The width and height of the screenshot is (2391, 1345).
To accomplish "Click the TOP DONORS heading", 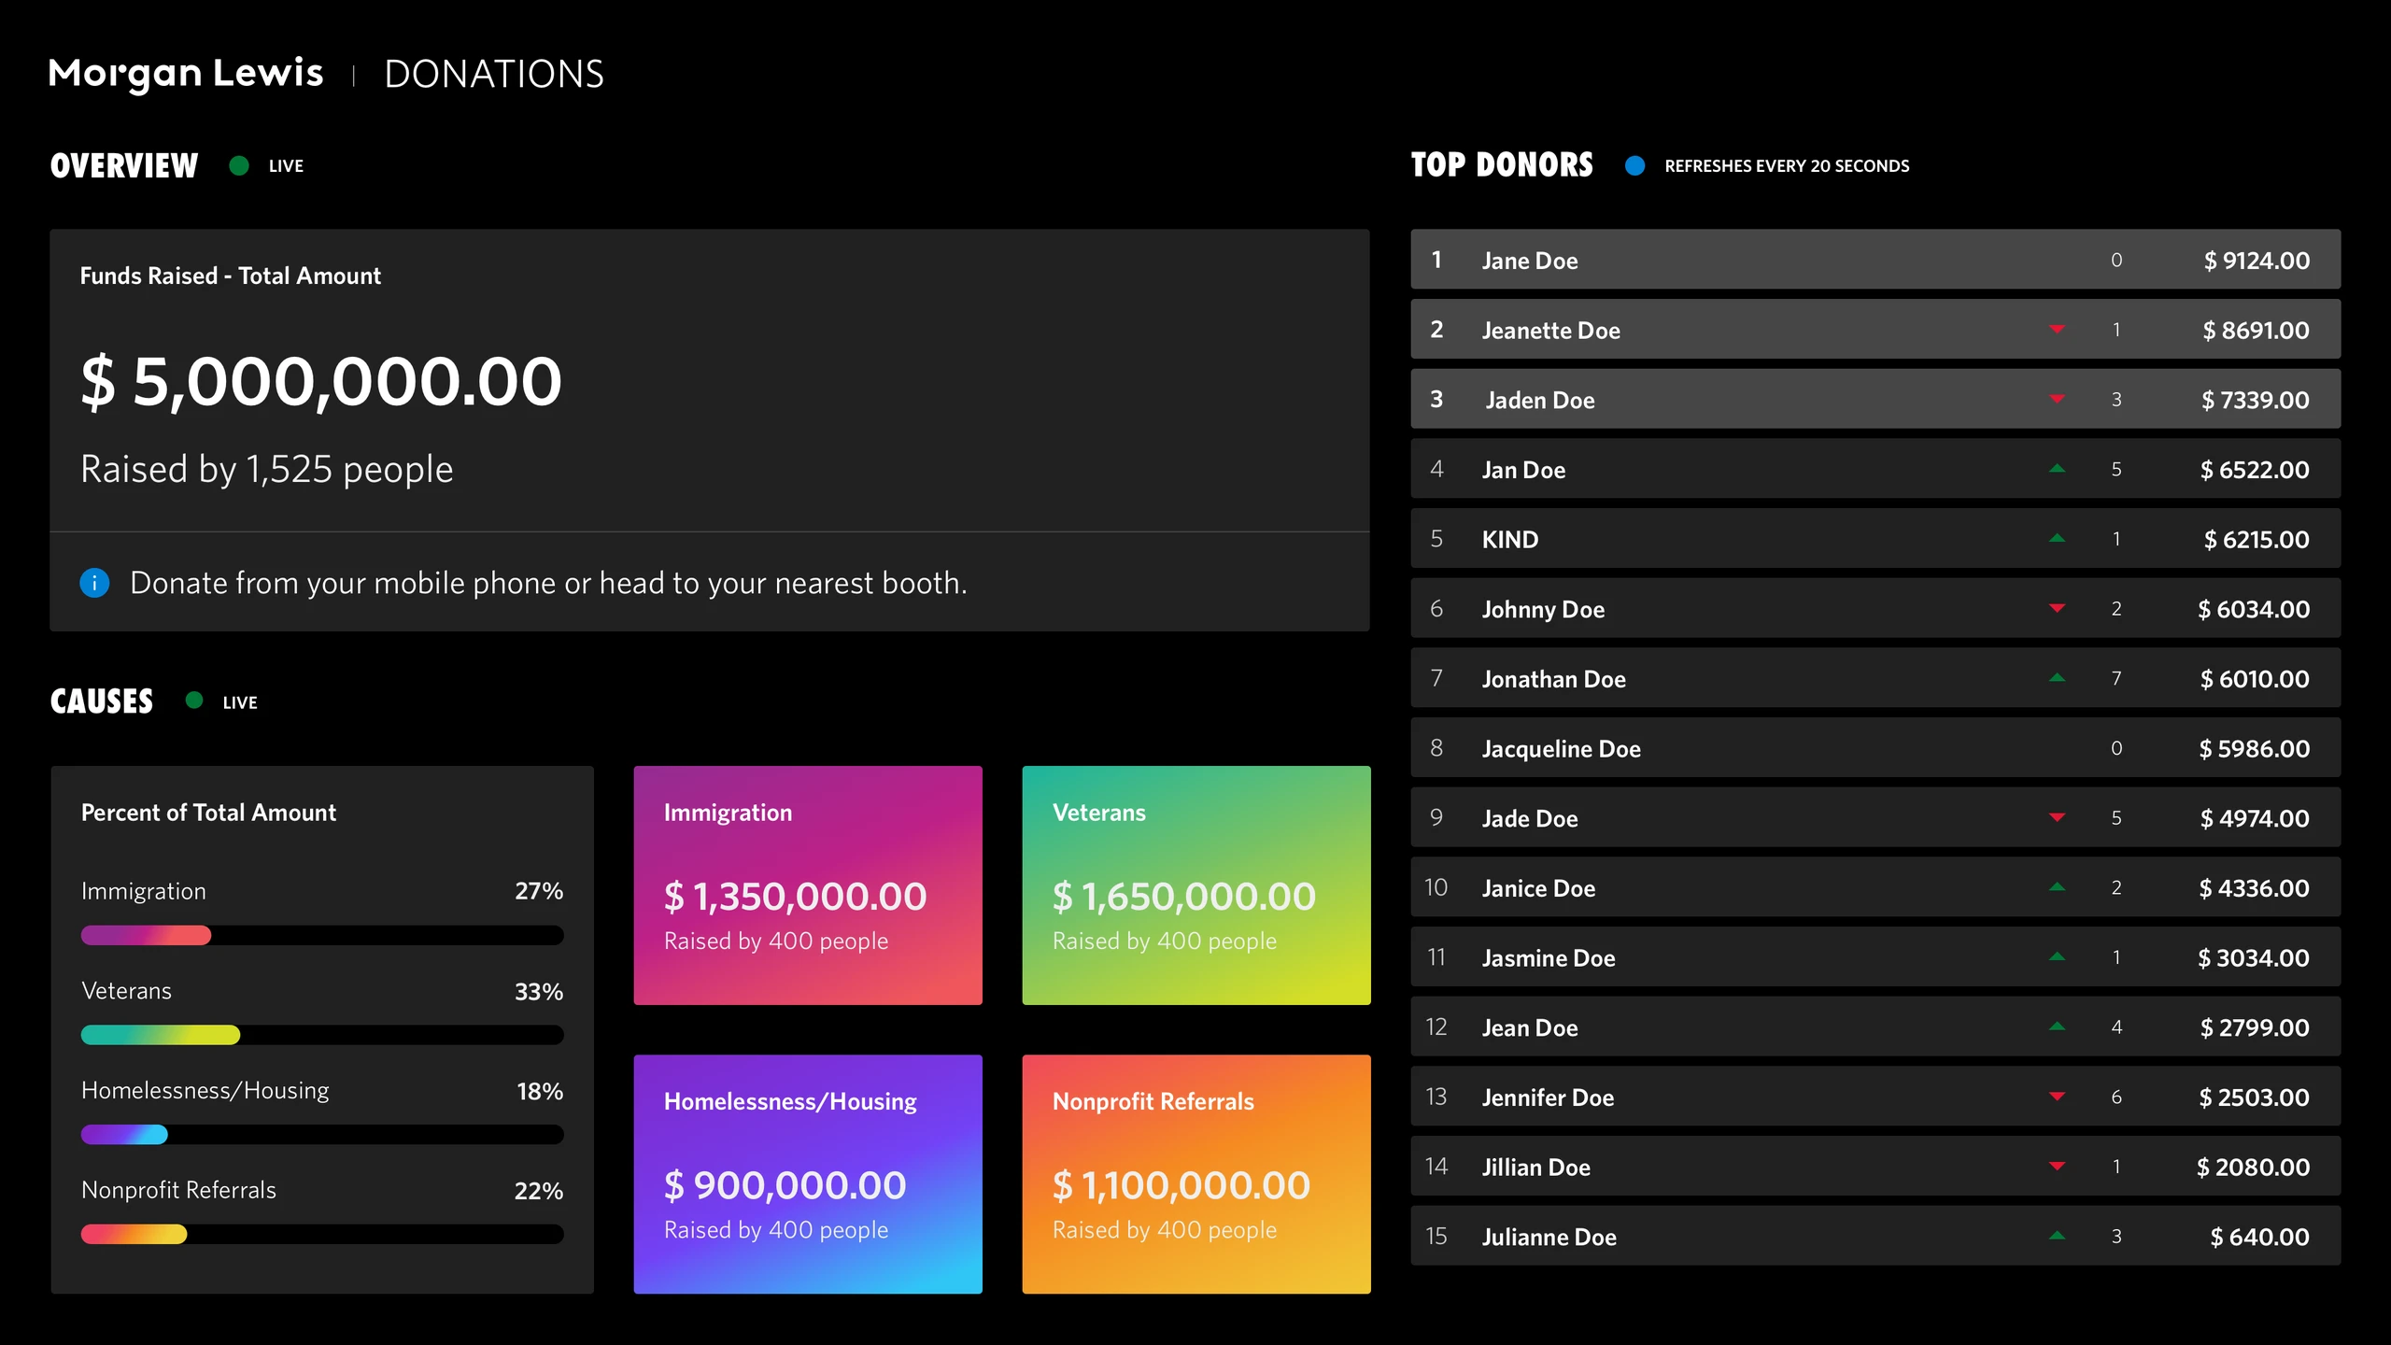I will (1502, 165).
